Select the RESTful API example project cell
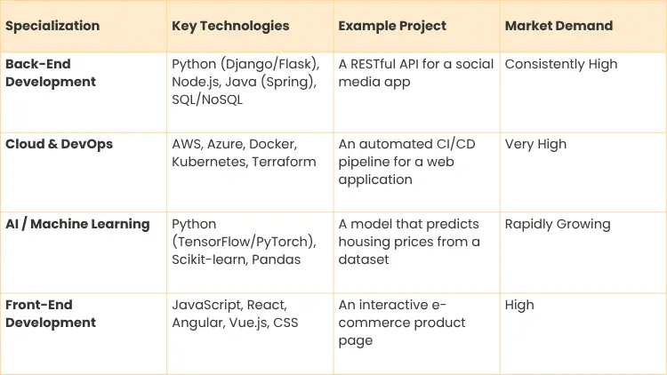This screenshot has width=667, height=375. pos(415,73)
